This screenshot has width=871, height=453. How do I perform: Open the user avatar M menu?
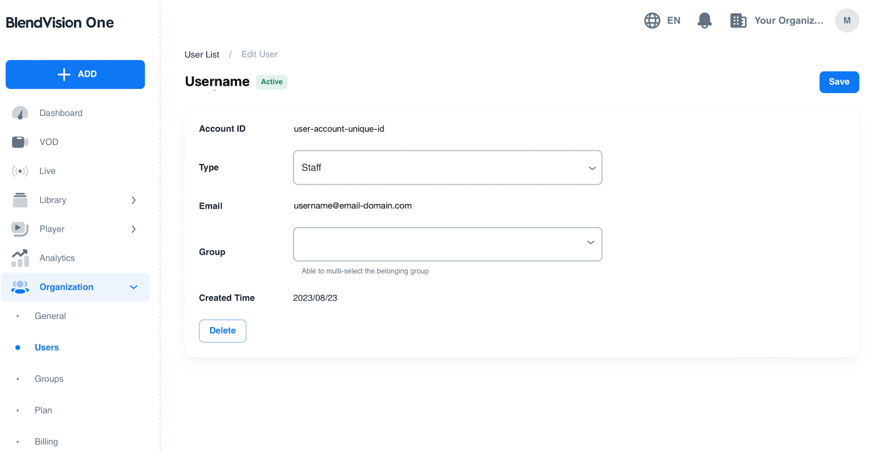click(847, 21)
